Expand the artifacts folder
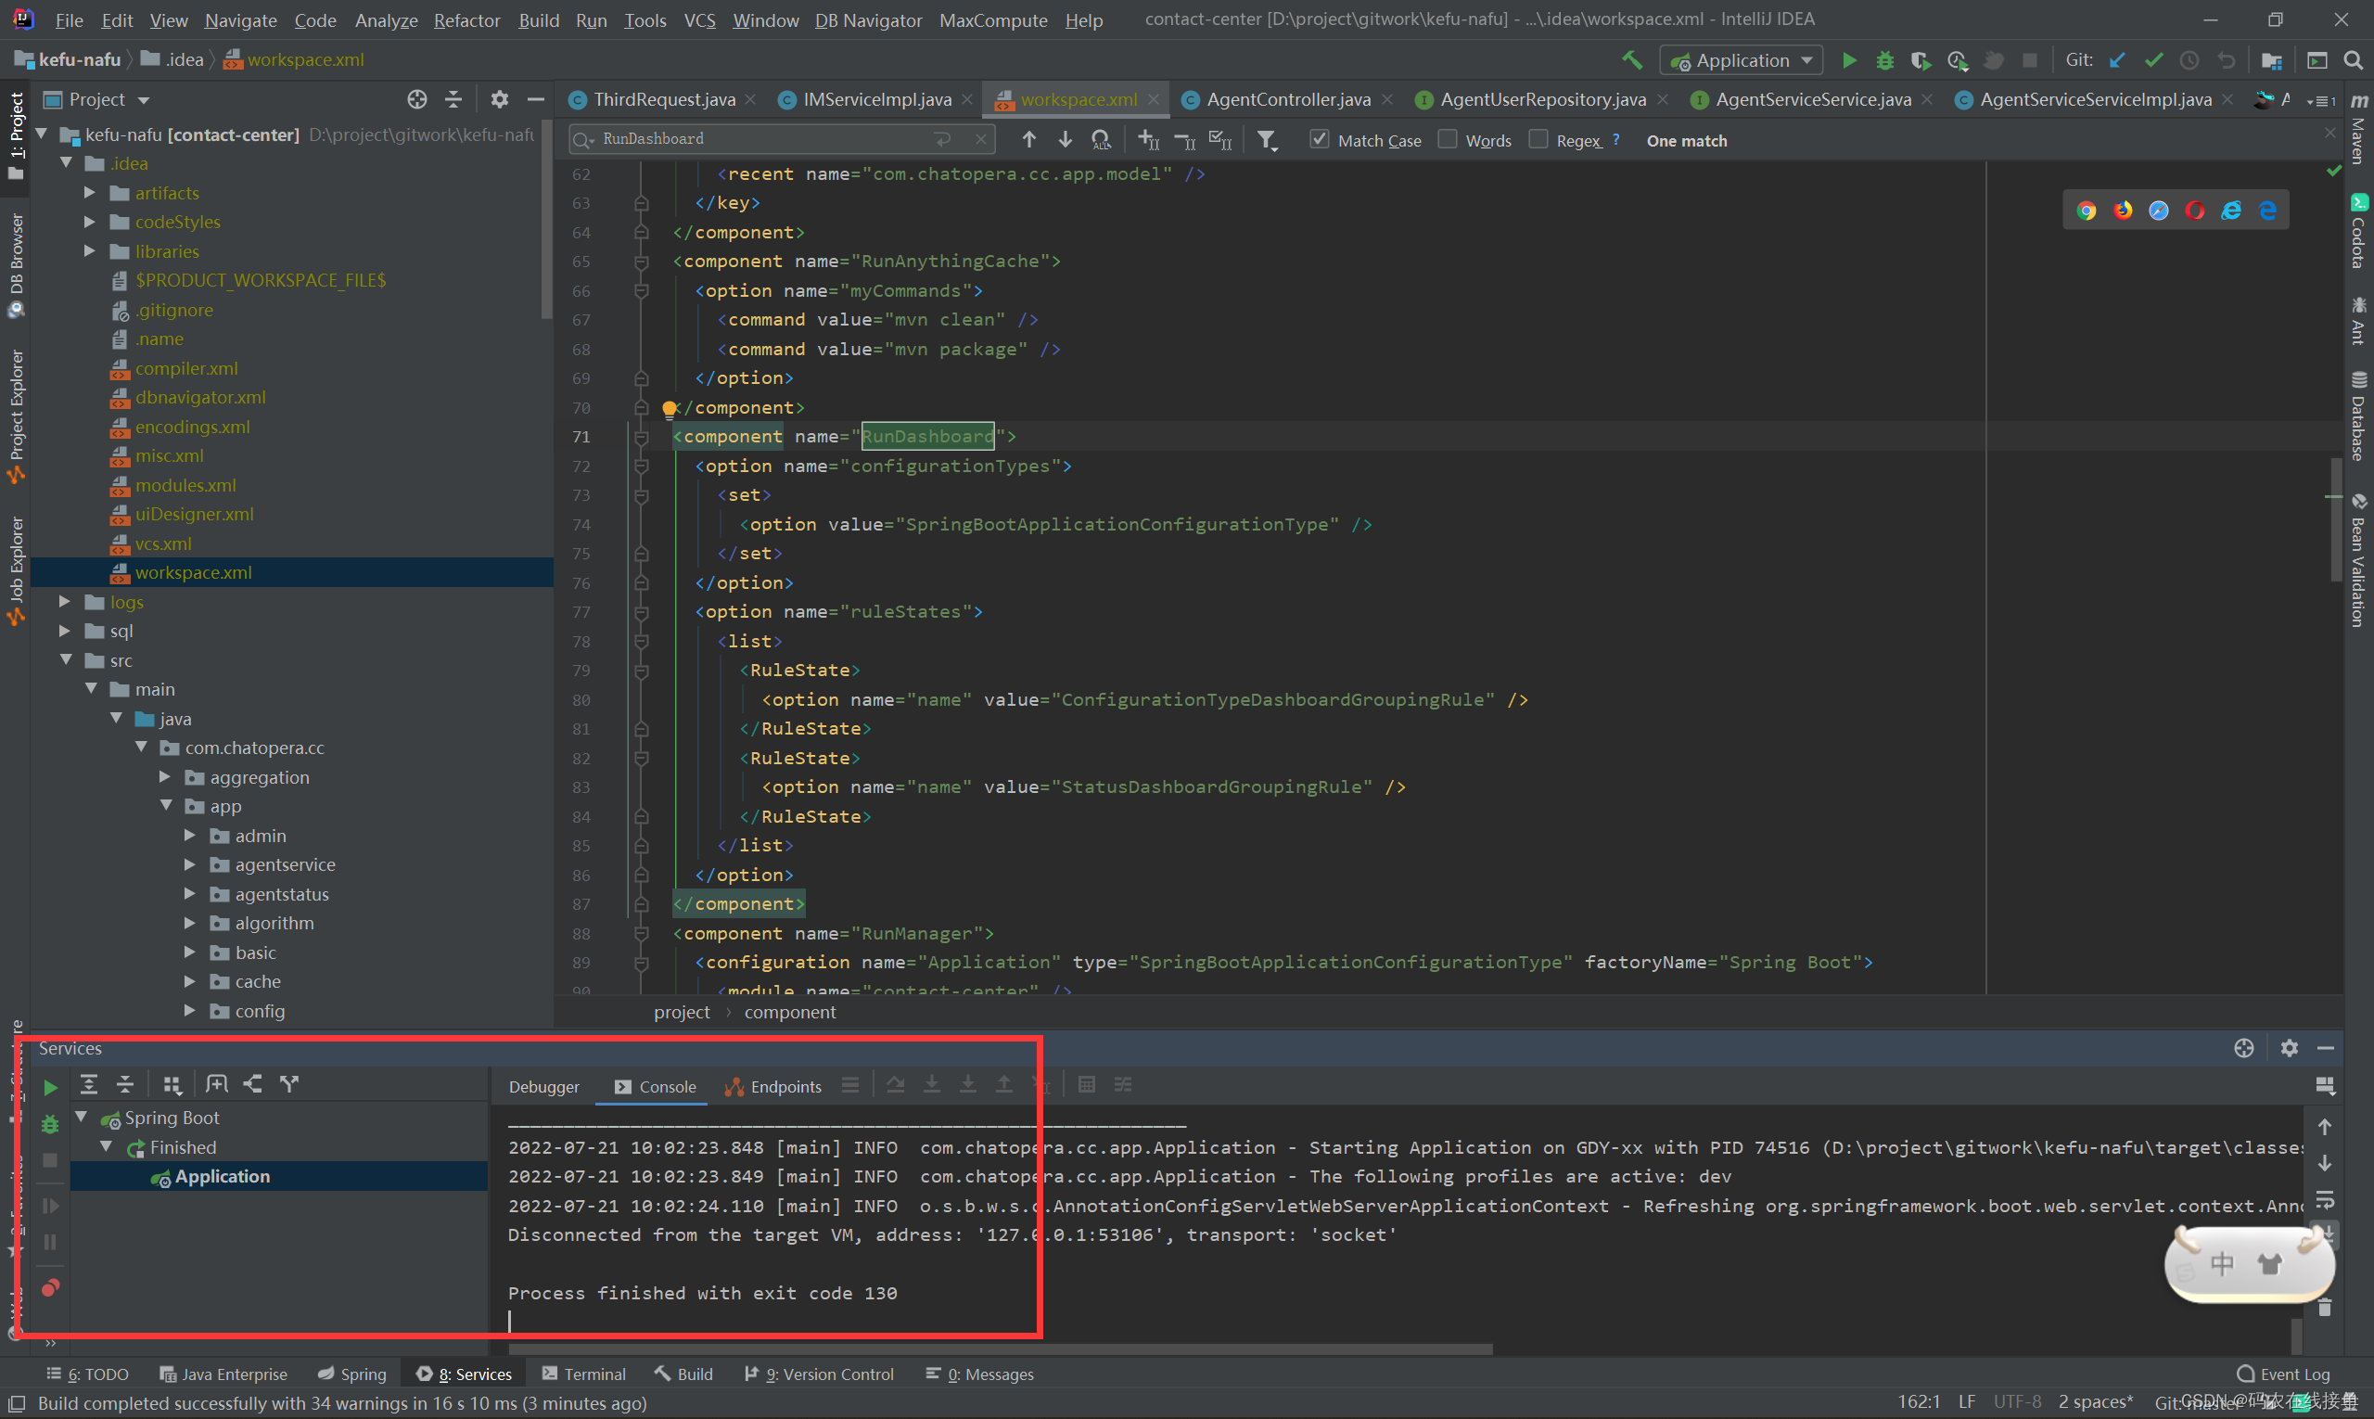This screenshot has height=1419, width=2374. pos(90,192)
